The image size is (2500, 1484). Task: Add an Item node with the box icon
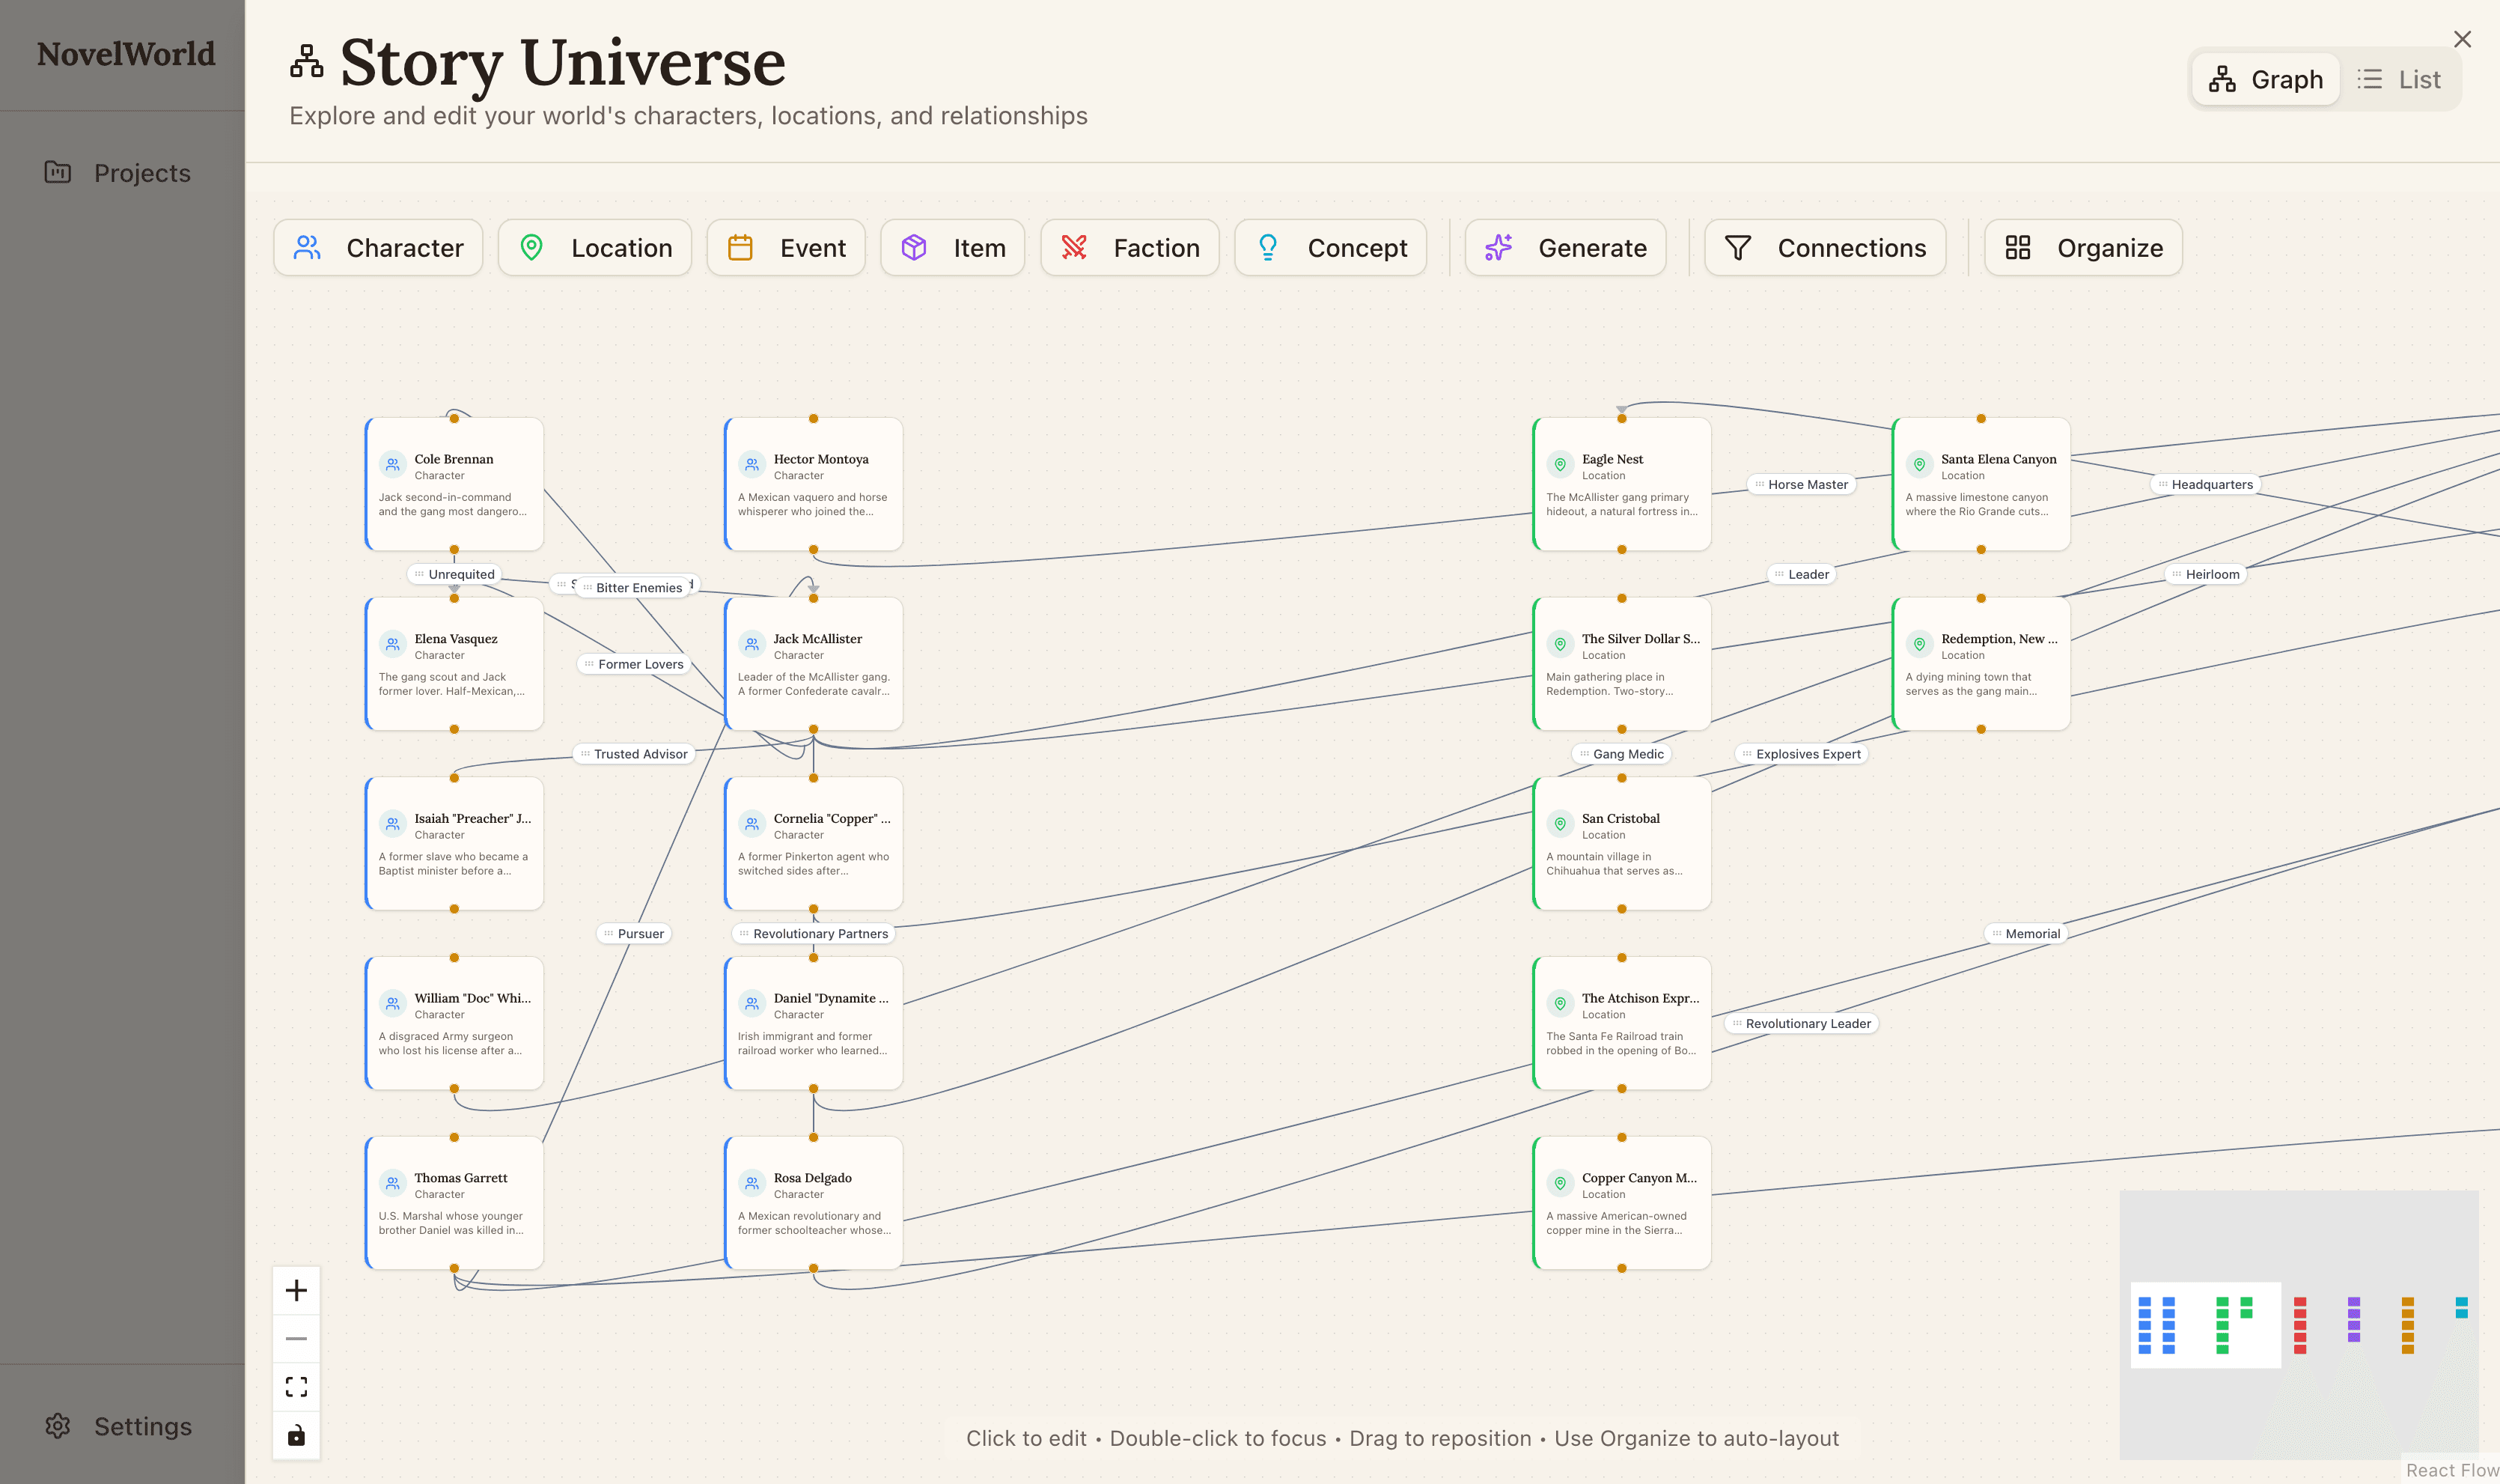click(x=953, y=247)
